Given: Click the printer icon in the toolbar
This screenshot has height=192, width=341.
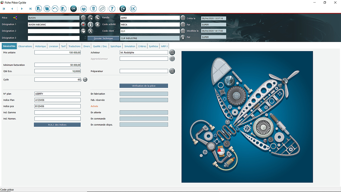Looking at the screenshot, I should point(84,9).
